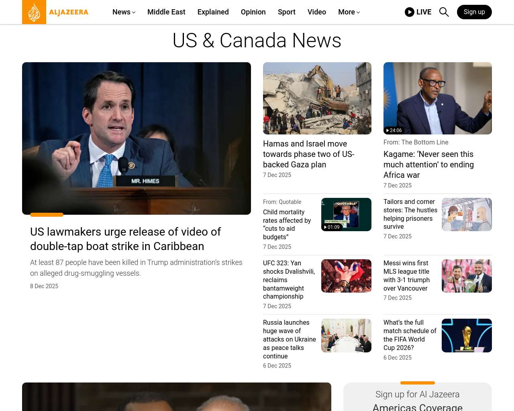The width and height of the screenshot is (514, 411).
Task: Open the Messi MLS title story
Action: click(406, 276)
